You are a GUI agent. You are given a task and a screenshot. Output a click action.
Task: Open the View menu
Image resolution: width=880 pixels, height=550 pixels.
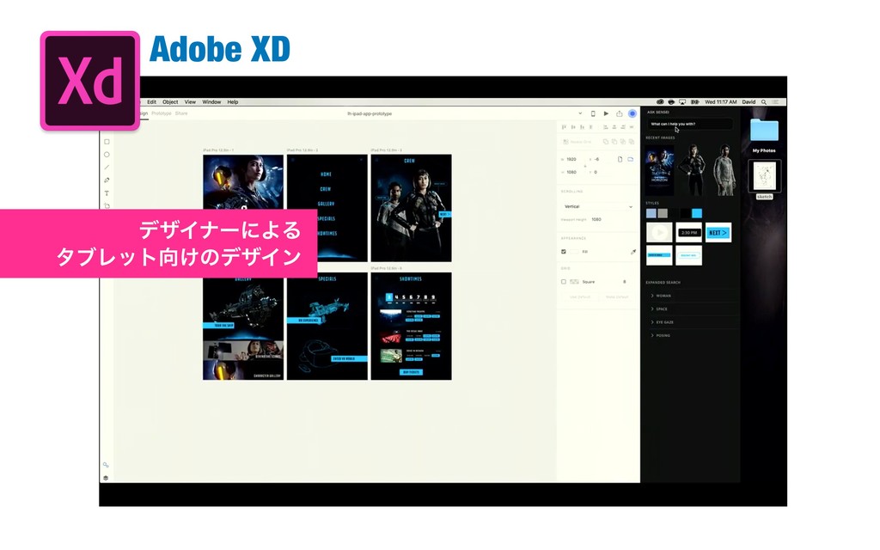click(190, 102)
